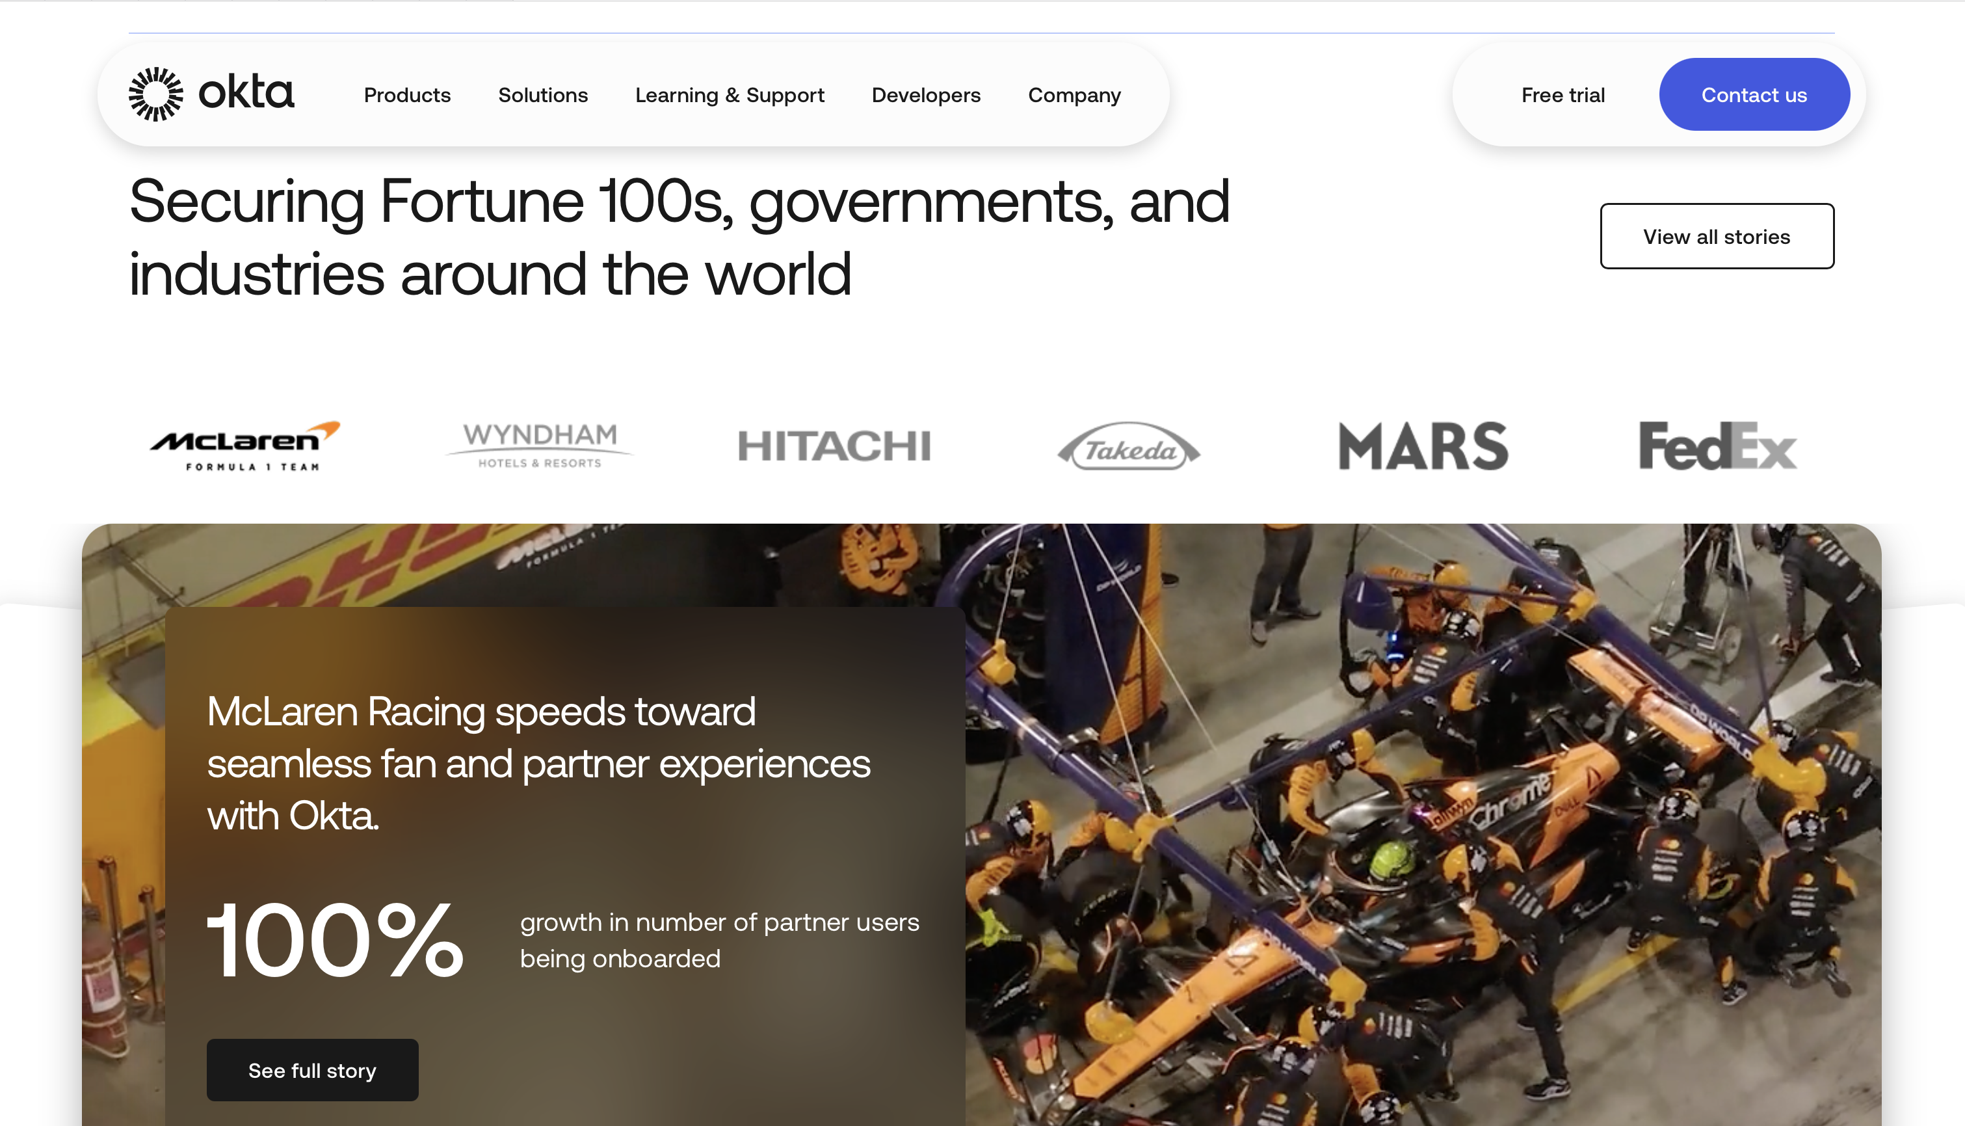Pick the Takeda customer logo
The width and height of the screenshot is (1965, 1126).
click(1129, 446)
